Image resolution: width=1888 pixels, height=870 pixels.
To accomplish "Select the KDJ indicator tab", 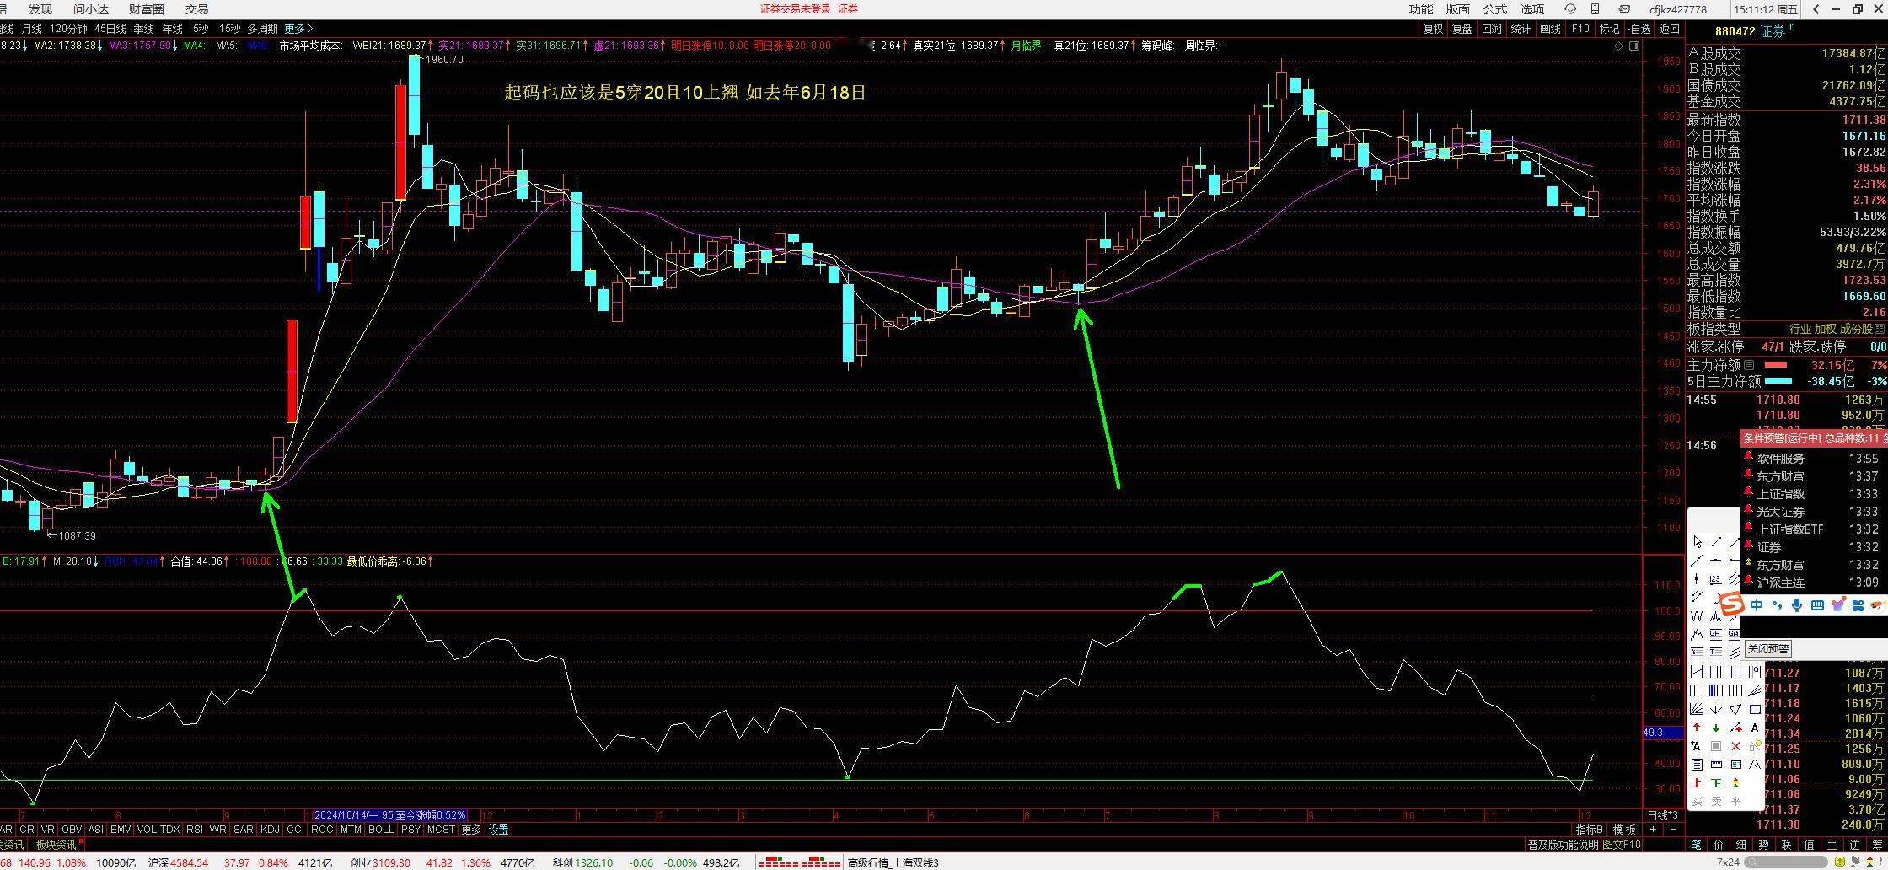I will point(270,830).
